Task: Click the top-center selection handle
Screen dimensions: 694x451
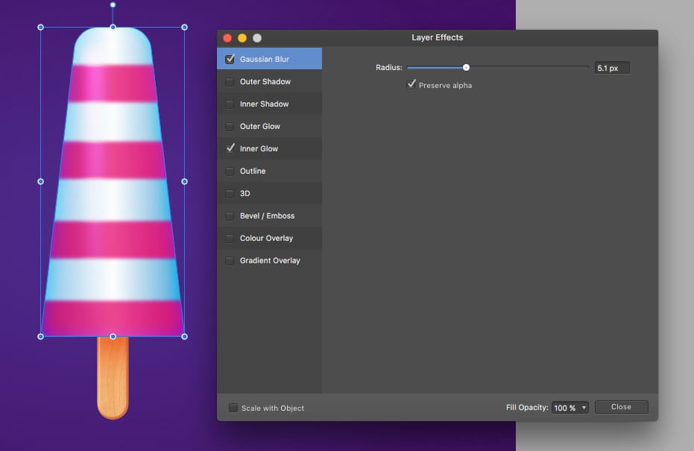Action: (113, 28)
